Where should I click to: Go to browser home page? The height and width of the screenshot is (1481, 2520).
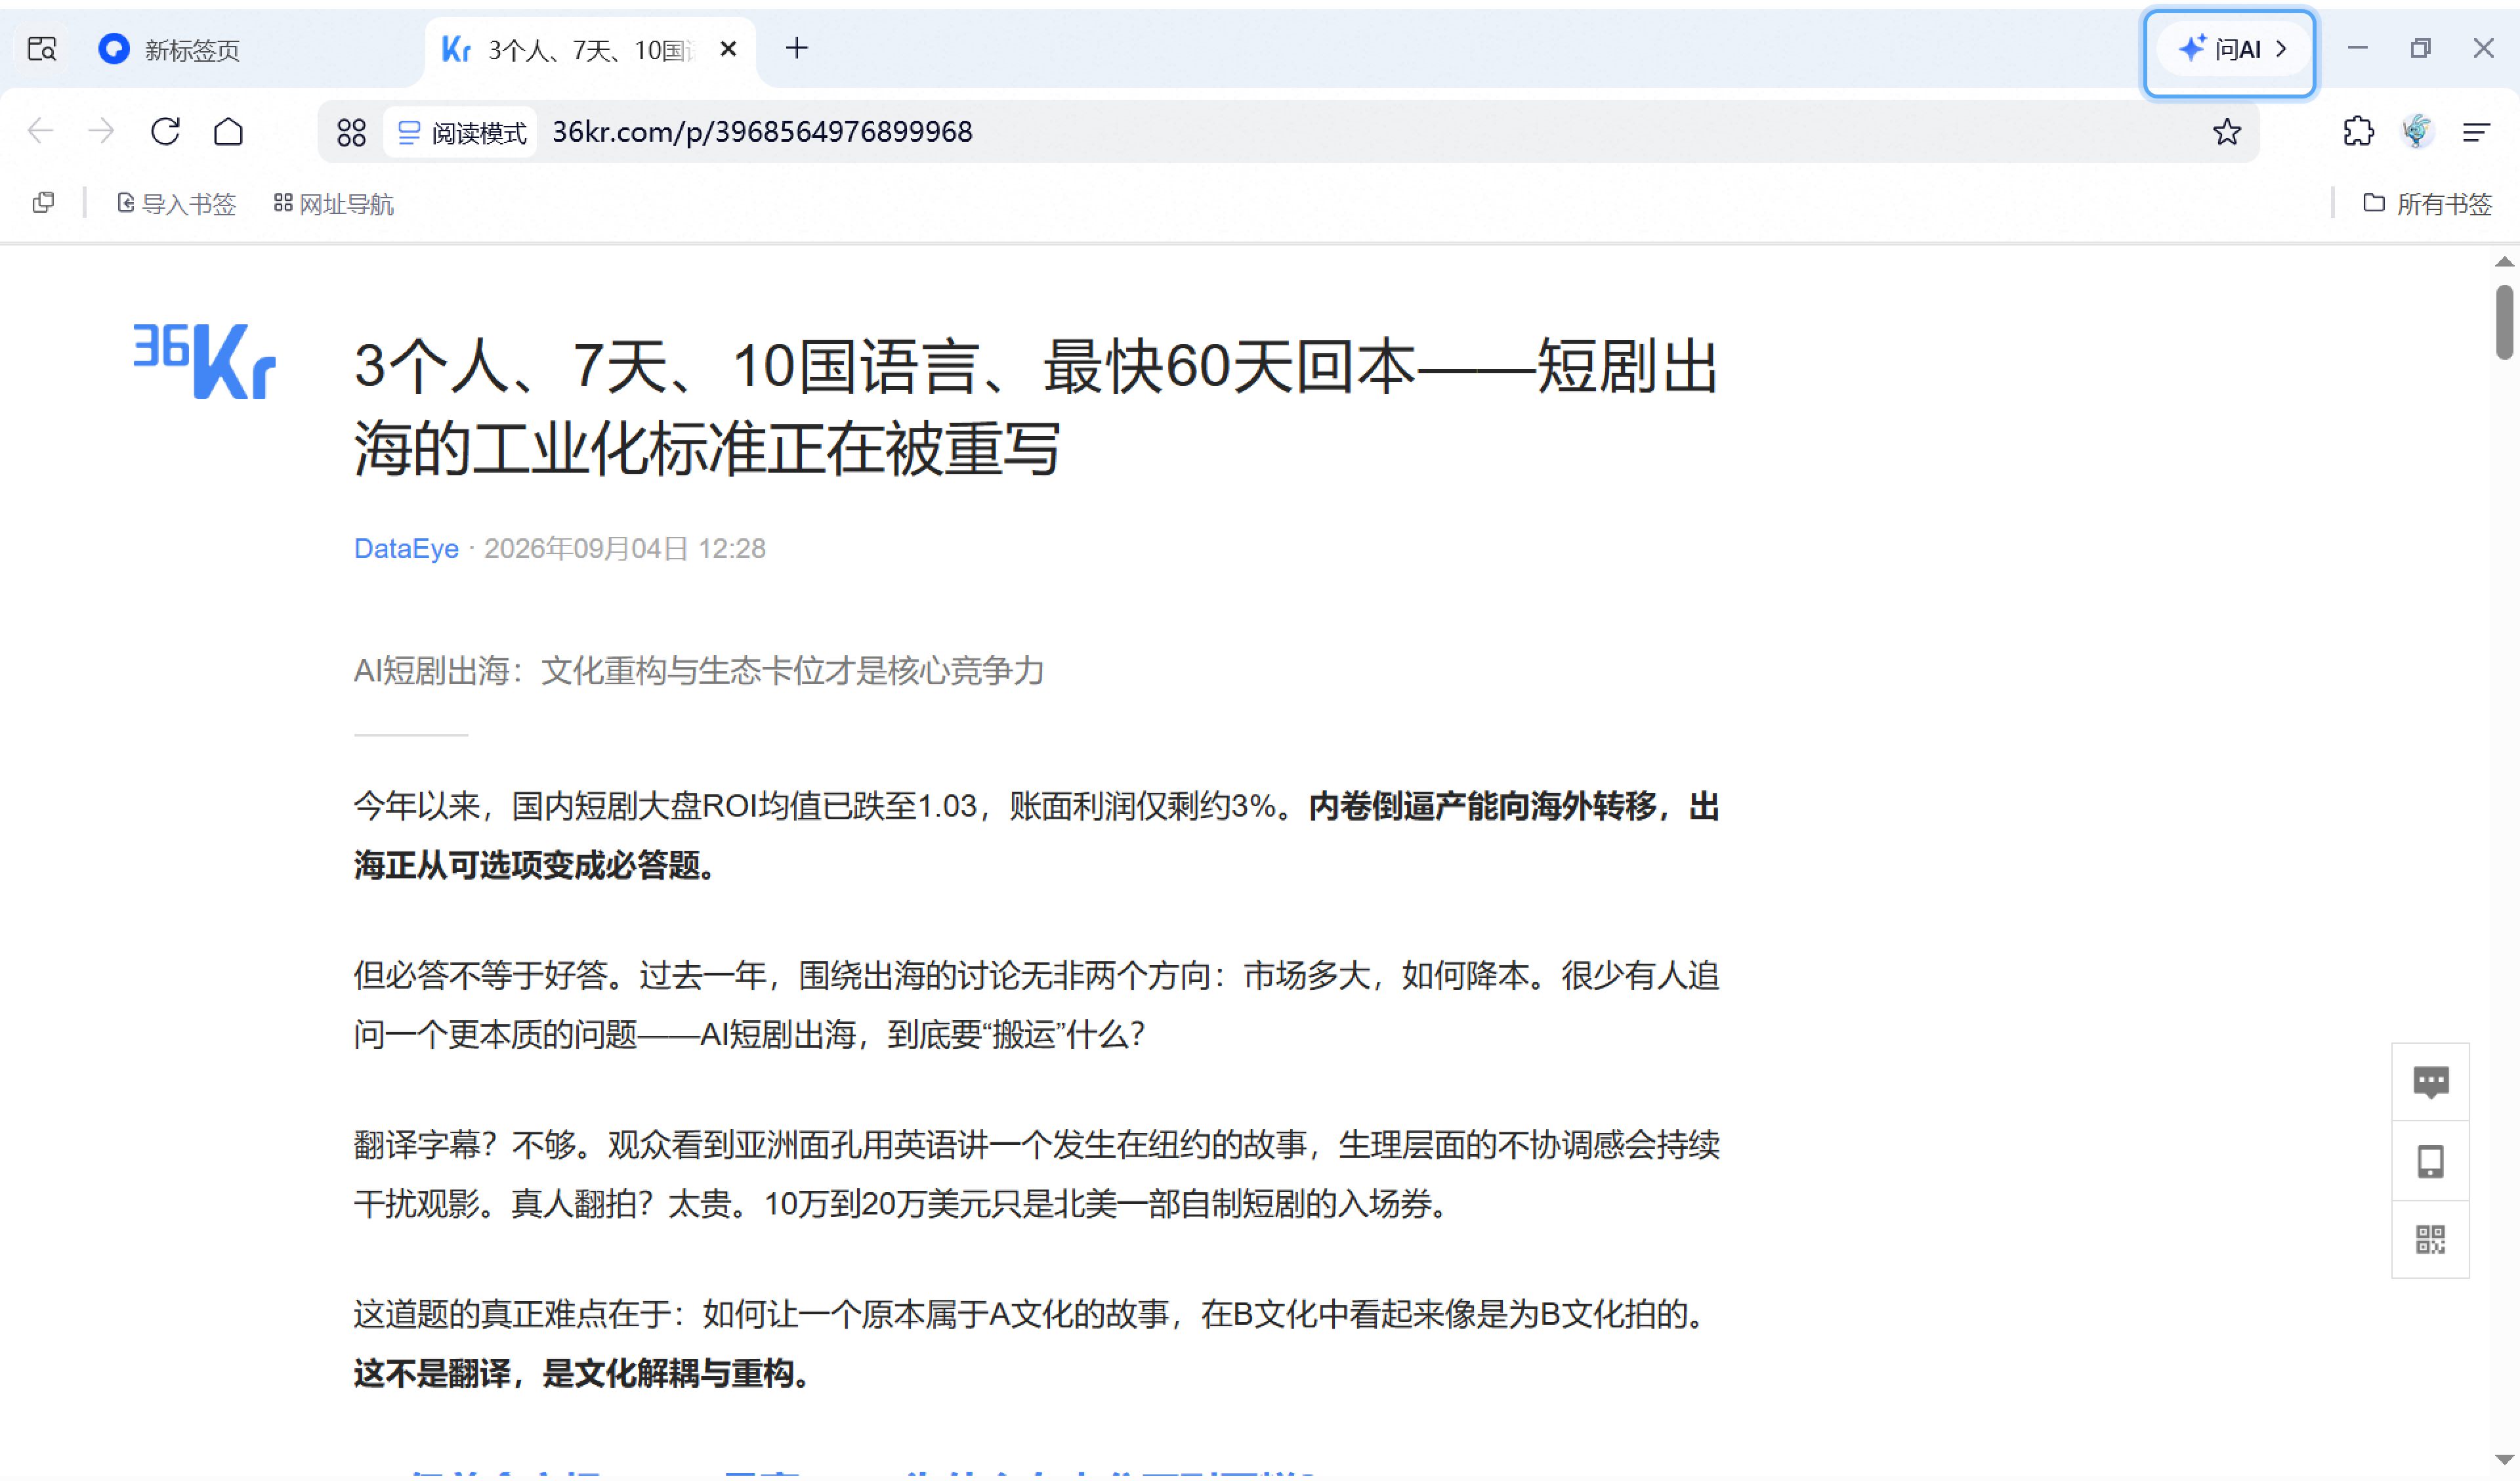tap(228, 131)
